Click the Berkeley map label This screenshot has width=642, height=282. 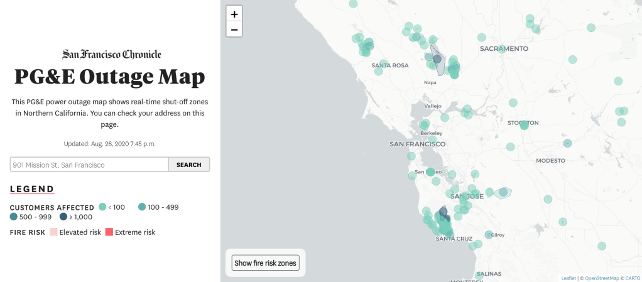[x=432, y=133]
